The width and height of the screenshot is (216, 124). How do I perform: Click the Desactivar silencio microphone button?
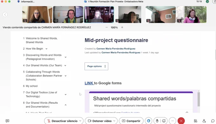pos(62,121)
